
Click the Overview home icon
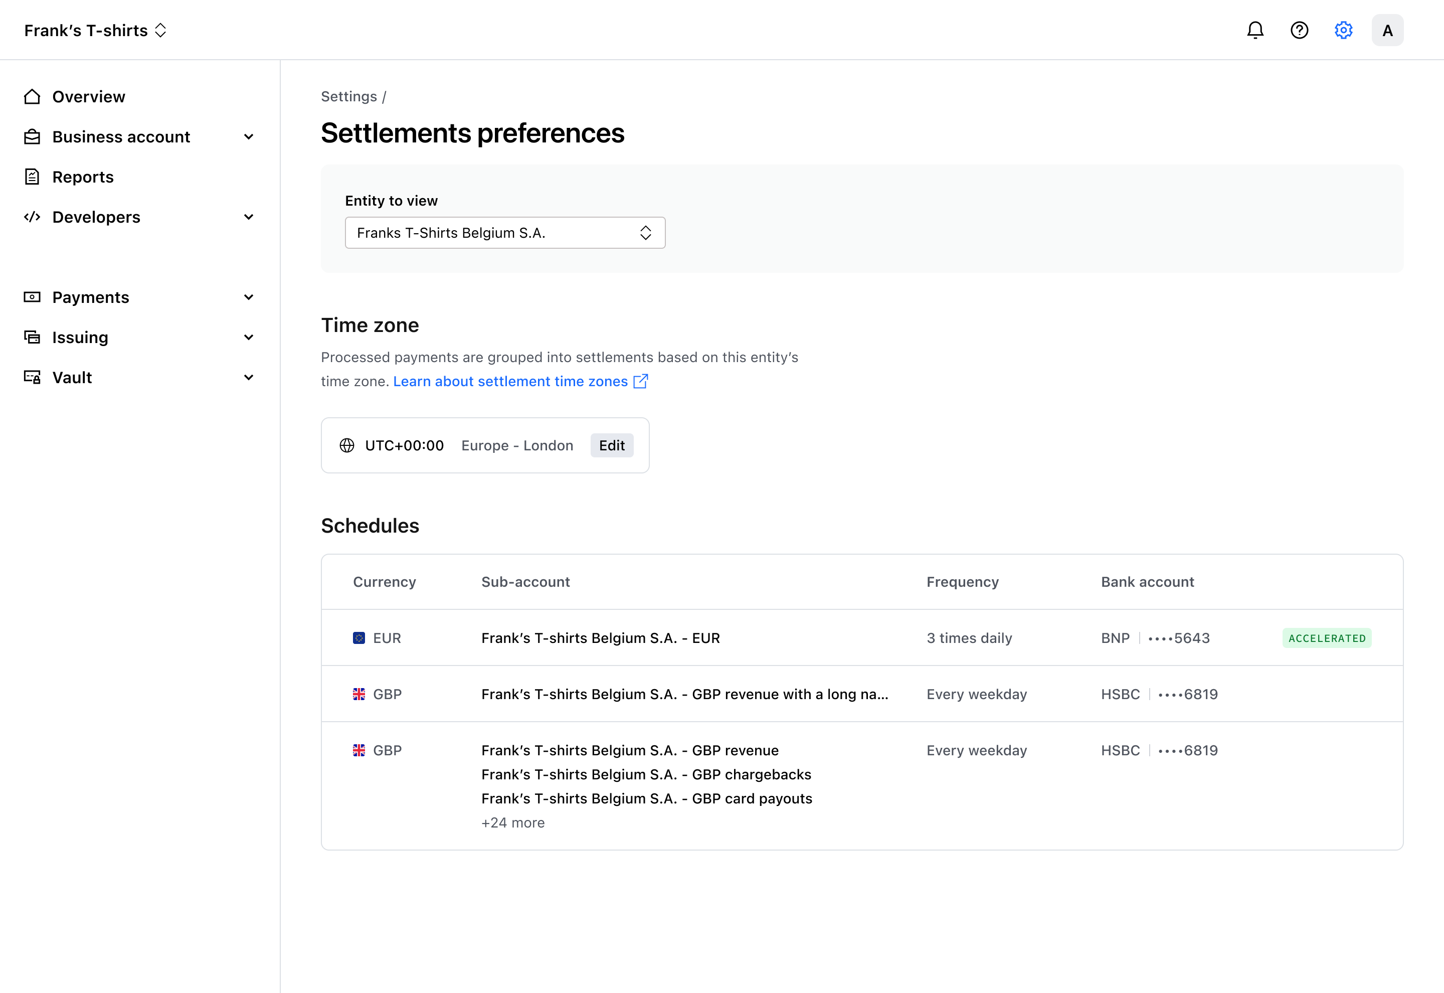[32, 96]
